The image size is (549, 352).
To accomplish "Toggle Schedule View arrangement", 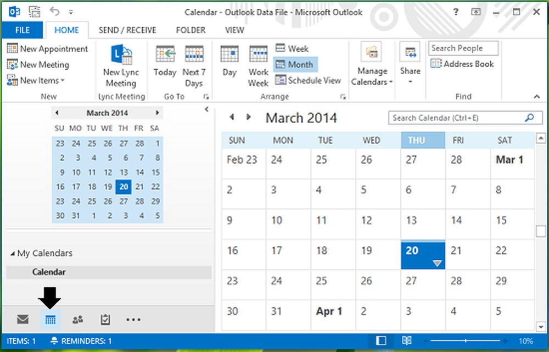I will coord(308,80).
